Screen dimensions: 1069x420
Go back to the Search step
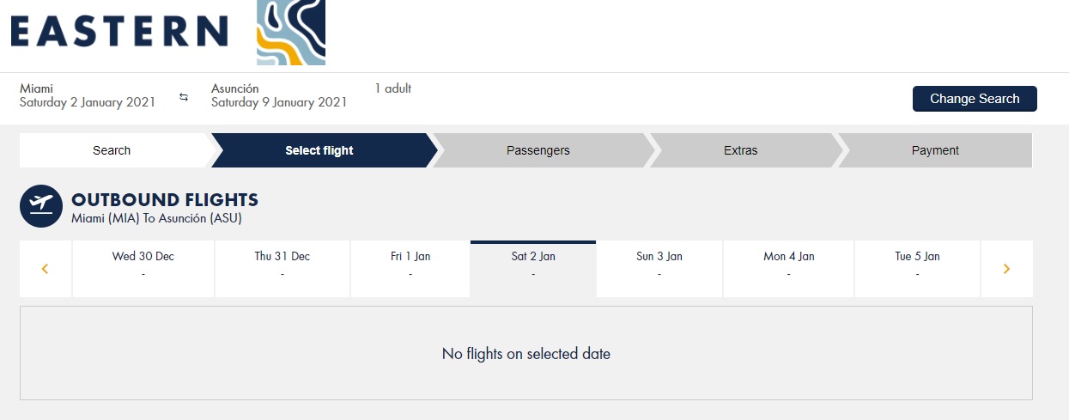coord(112,150)
